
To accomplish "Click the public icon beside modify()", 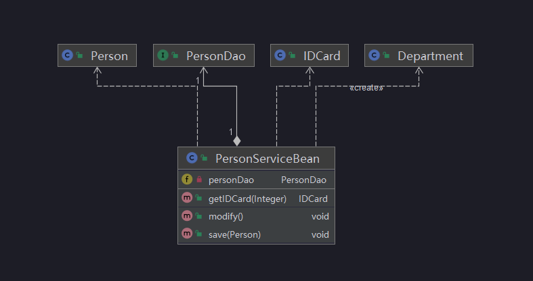I will (199, 215).
